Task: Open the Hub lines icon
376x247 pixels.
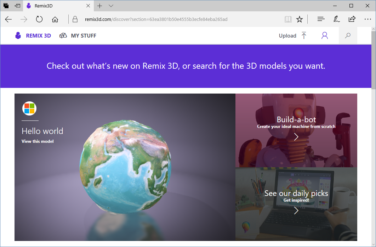Action: [x=321, y=19]
